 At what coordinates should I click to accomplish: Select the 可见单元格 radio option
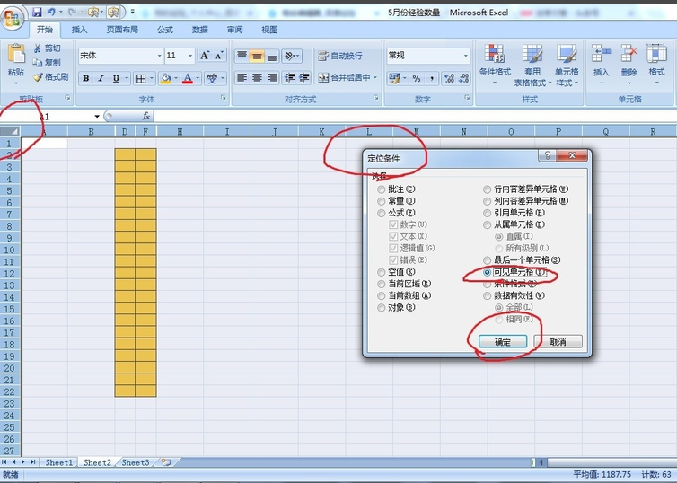point(487,272)
